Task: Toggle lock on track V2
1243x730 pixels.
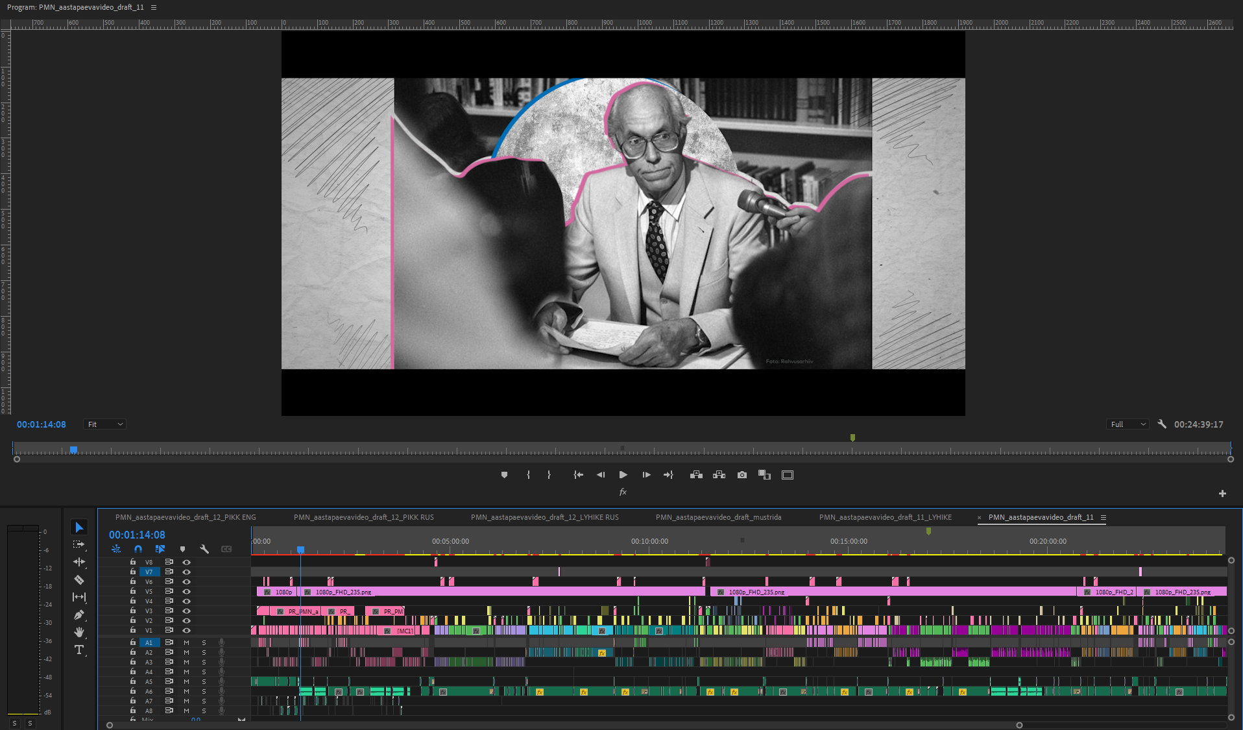Action: pos(133,620)
